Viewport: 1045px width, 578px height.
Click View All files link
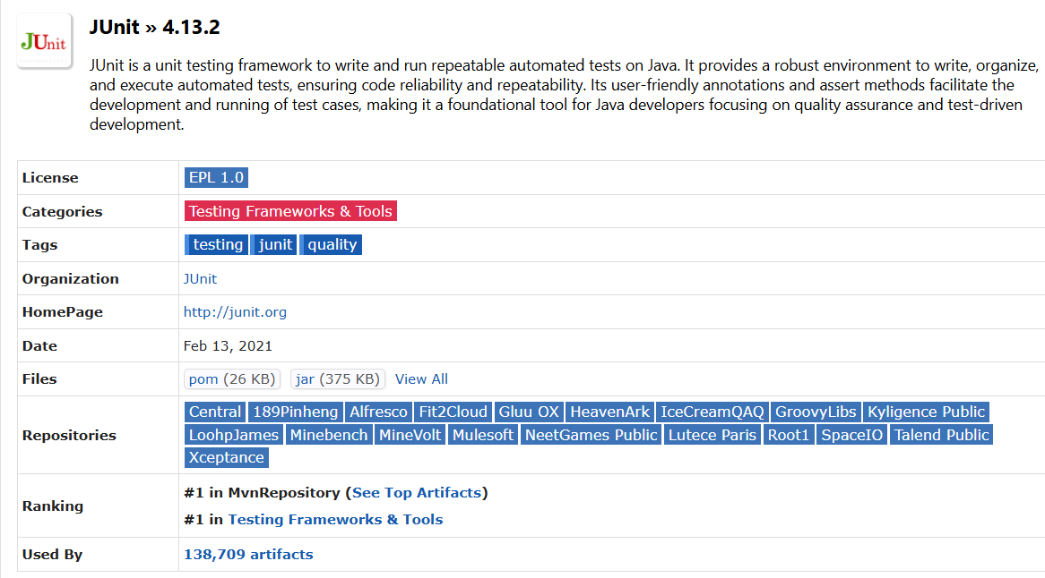coord(421,379)
